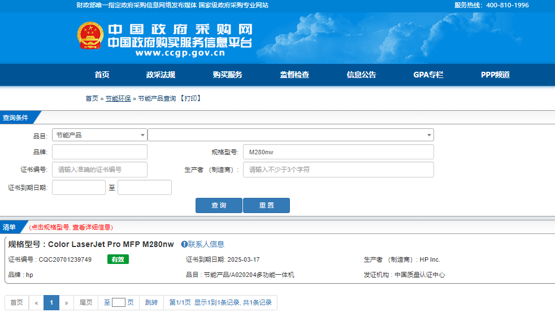Click the 品牌 : hp text
The height and width of the screenshot is (312, 555).
(x=20, y=275)
